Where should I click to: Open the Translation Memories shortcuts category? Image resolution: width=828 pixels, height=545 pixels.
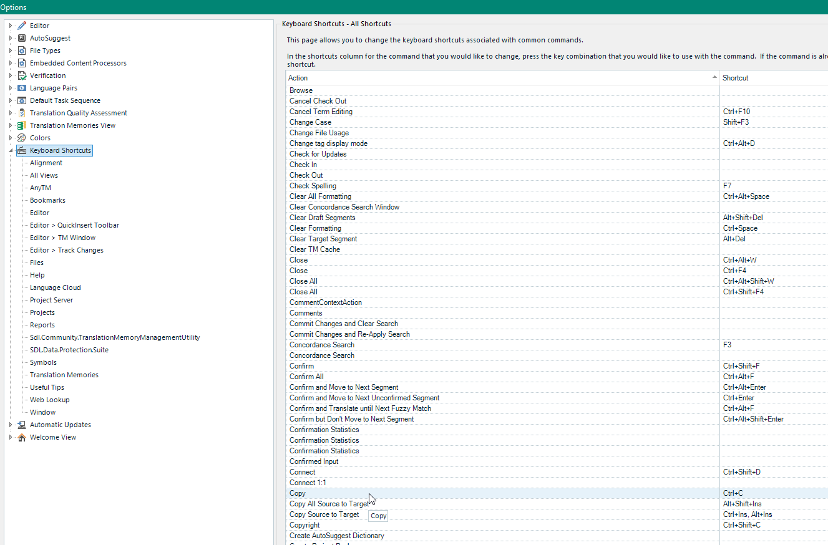tap(64, 375)
